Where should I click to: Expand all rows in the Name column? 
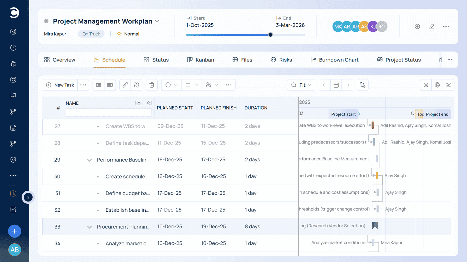pos(139,103)
